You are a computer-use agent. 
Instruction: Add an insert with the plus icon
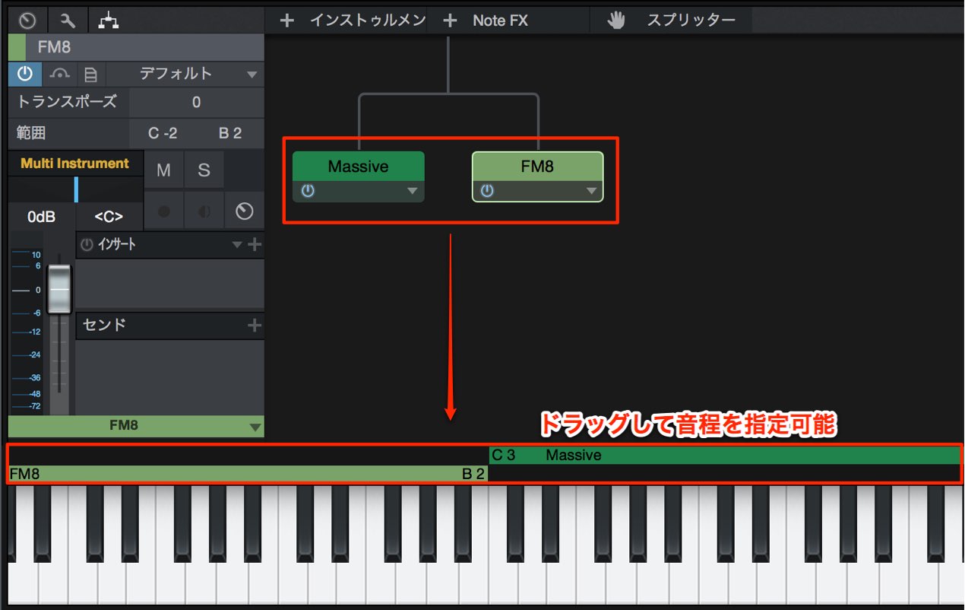(x=255, y=245)
